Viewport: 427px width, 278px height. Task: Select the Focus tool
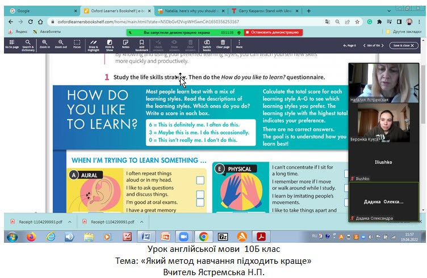click(x=77, y=45)
